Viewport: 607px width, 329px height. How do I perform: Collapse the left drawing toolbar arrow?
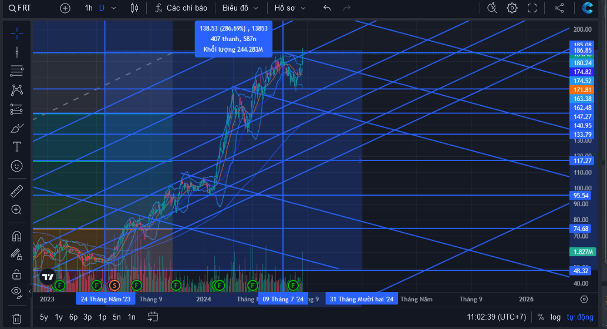30,291
